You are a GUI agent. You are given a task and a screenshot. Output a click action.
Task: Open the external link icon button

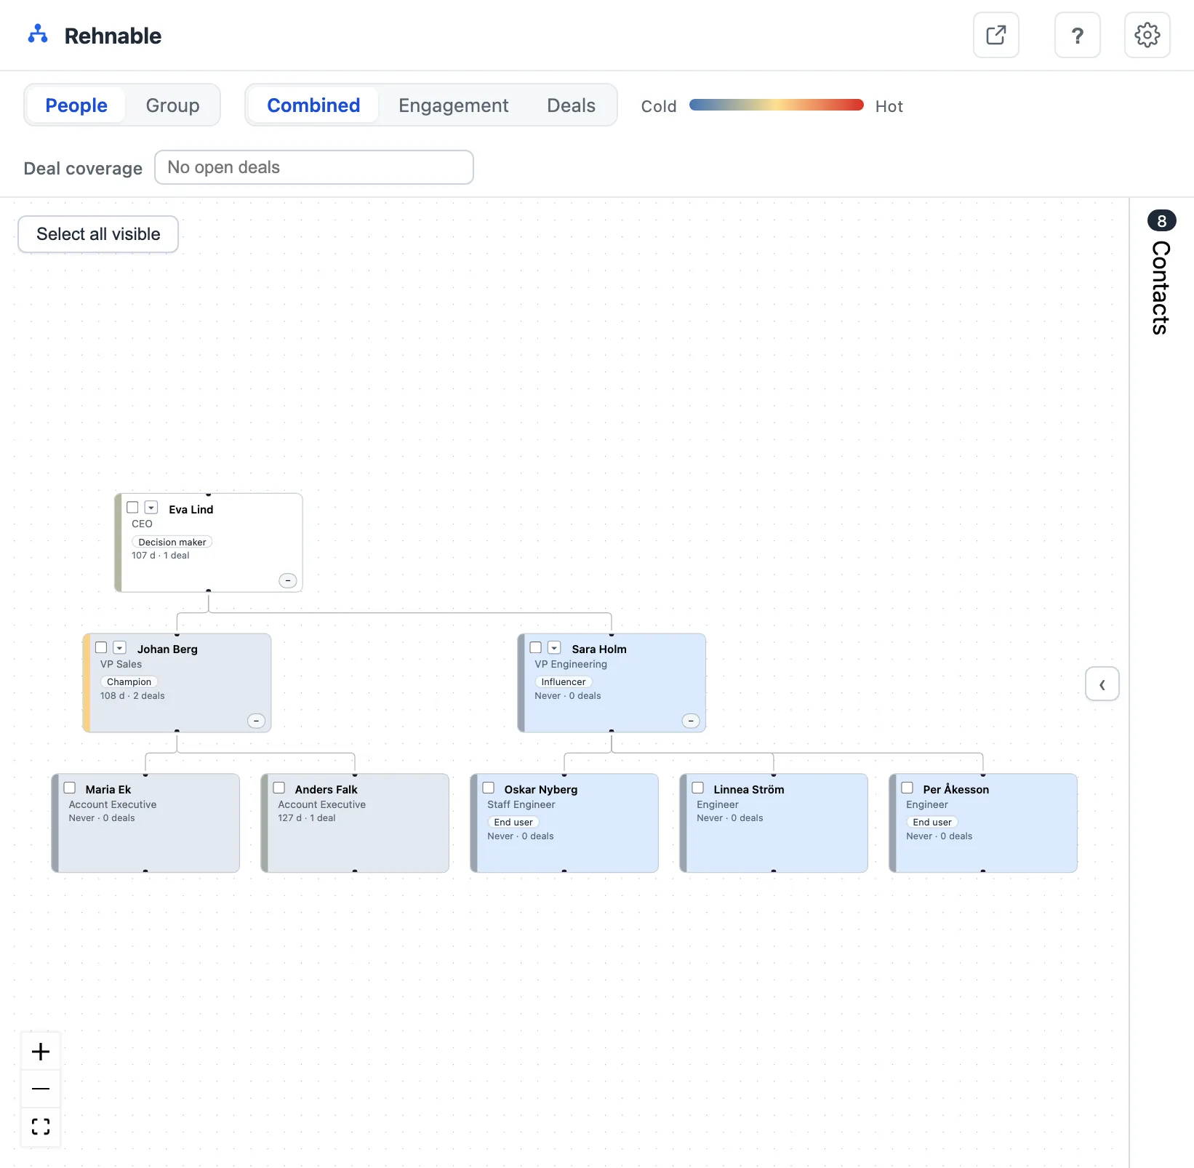[x=996, y=35]
